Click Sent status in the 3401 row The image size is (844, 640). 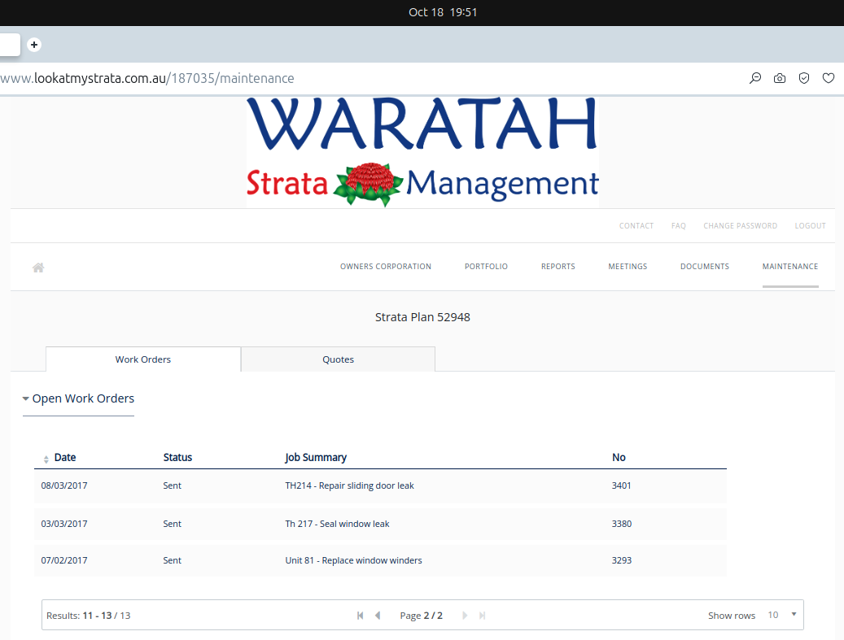click(x=173, y=485)
